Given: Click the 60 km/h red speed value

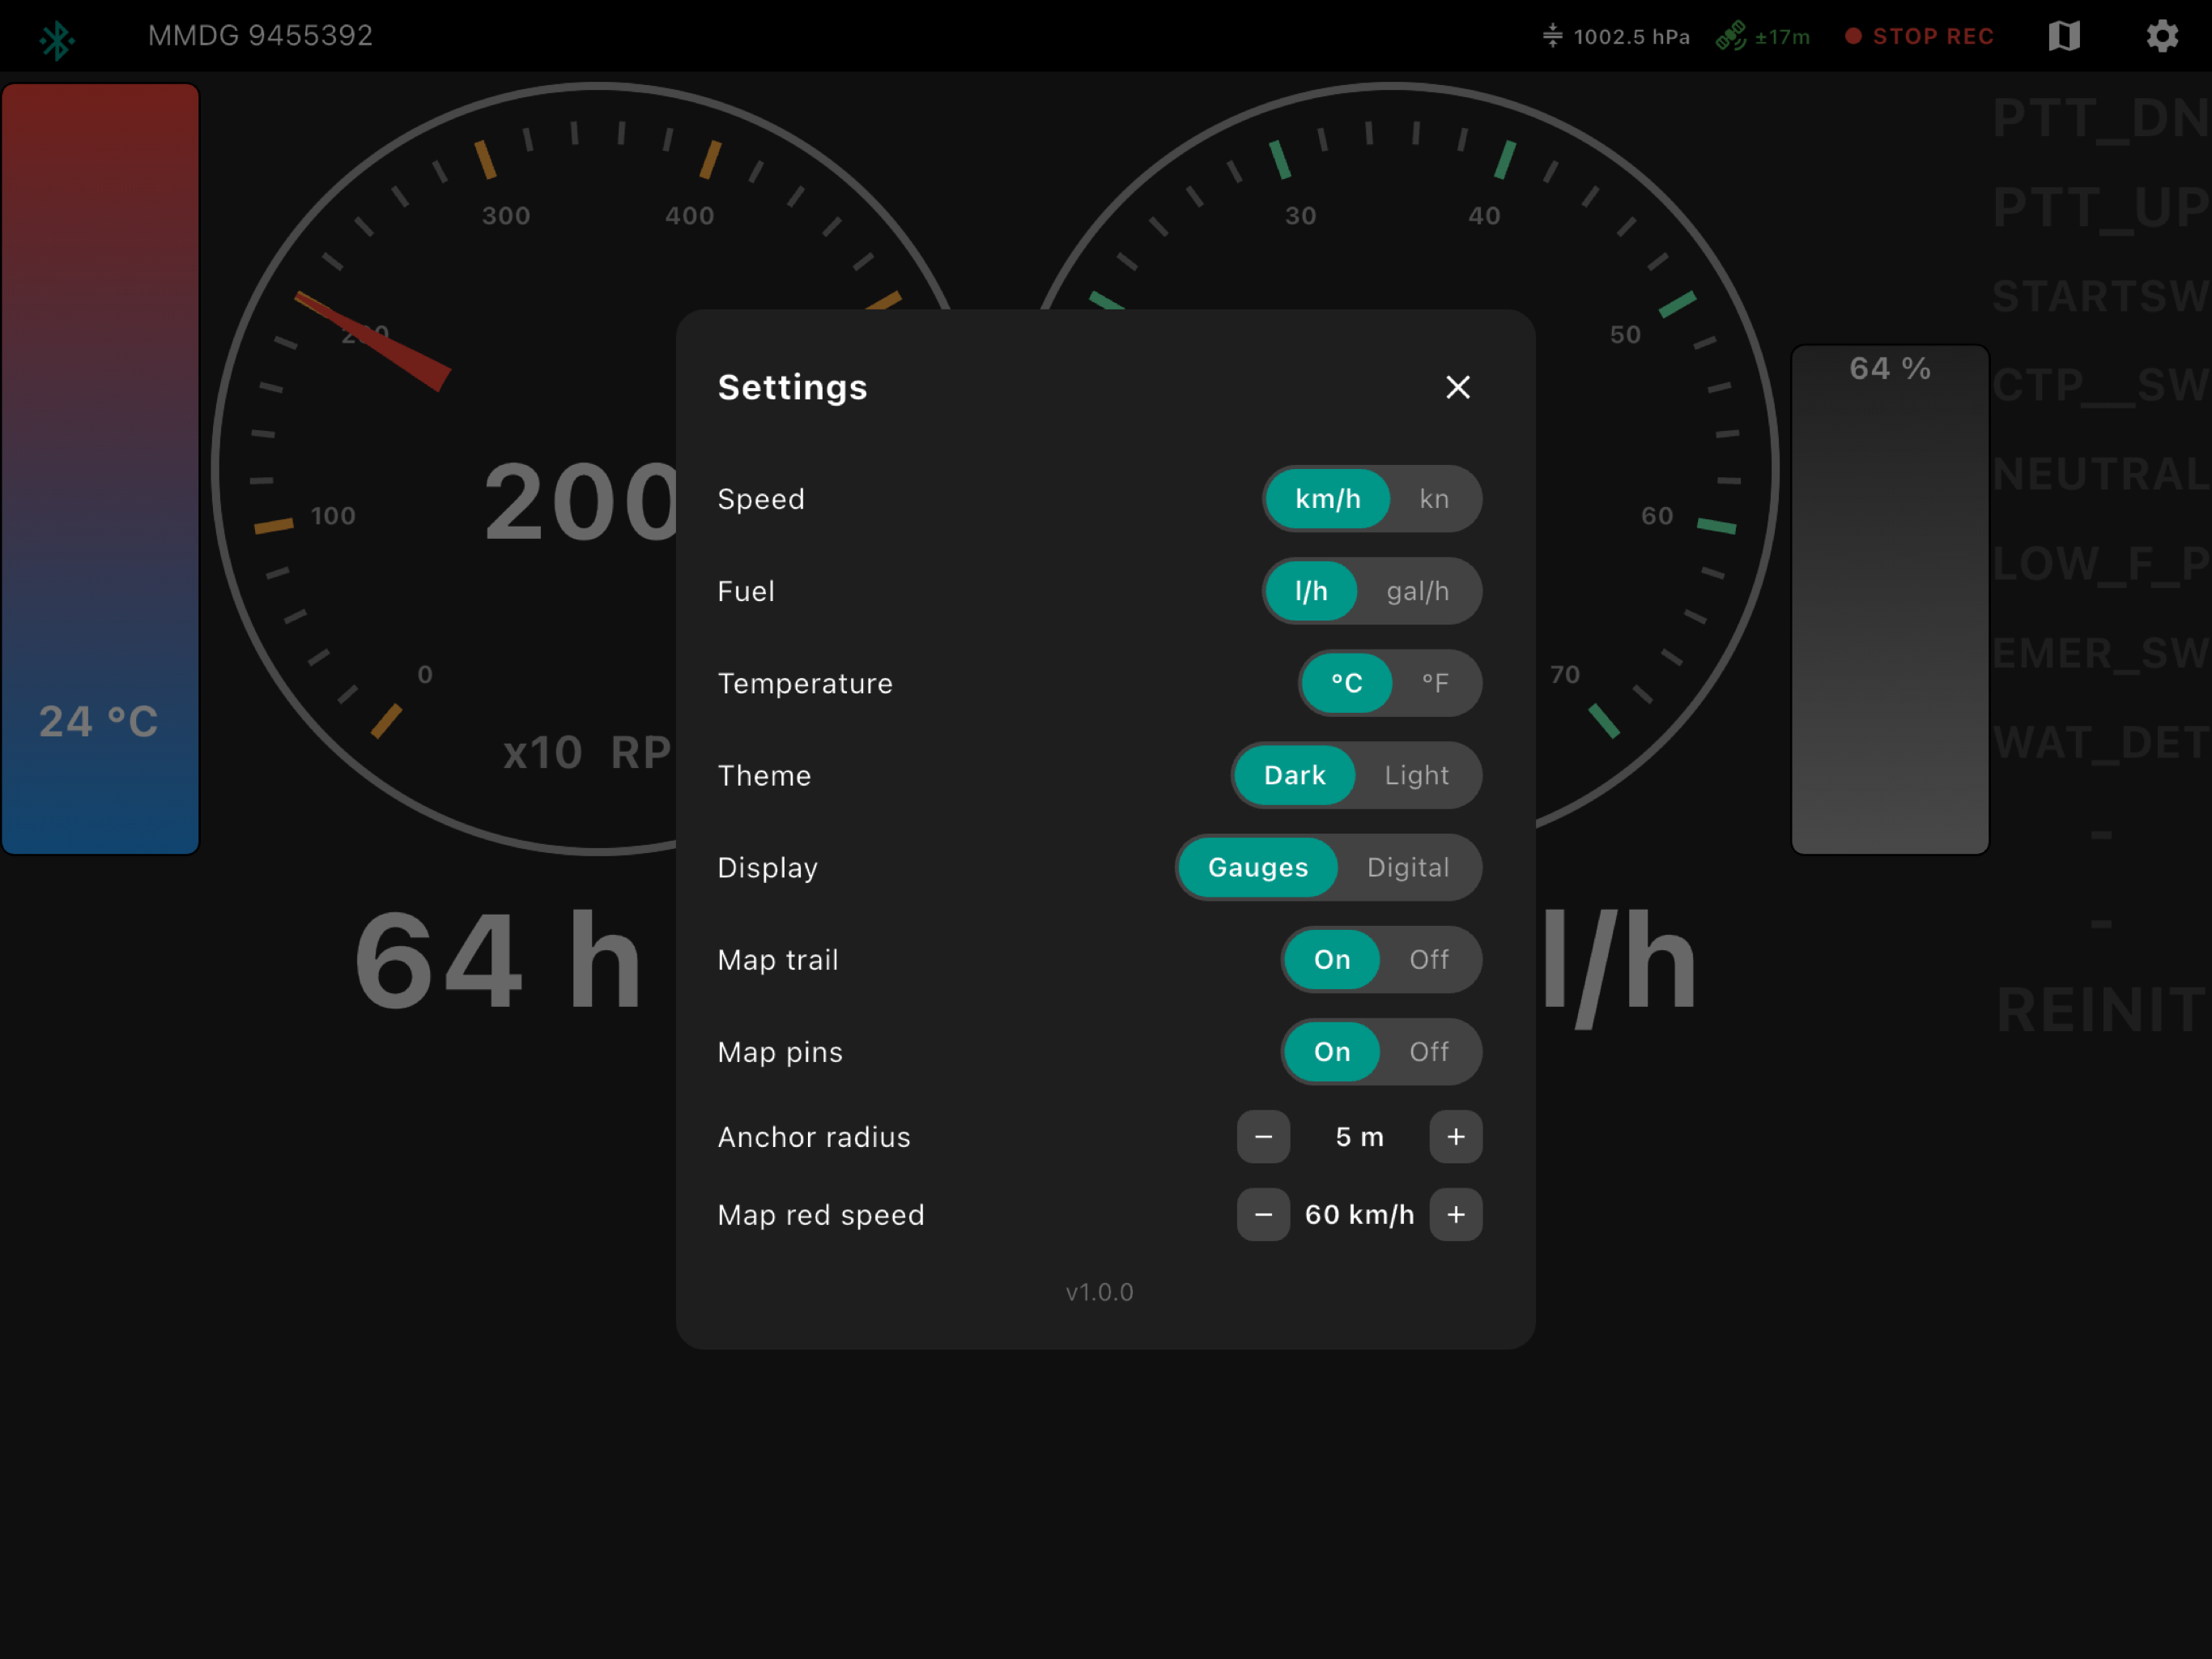Looking at the screenshot, I should pyautogui.click(x=1359, y=1215).
